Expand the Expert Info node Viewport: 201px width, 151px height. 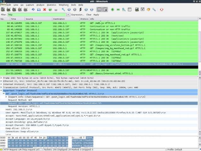(6, 97)
